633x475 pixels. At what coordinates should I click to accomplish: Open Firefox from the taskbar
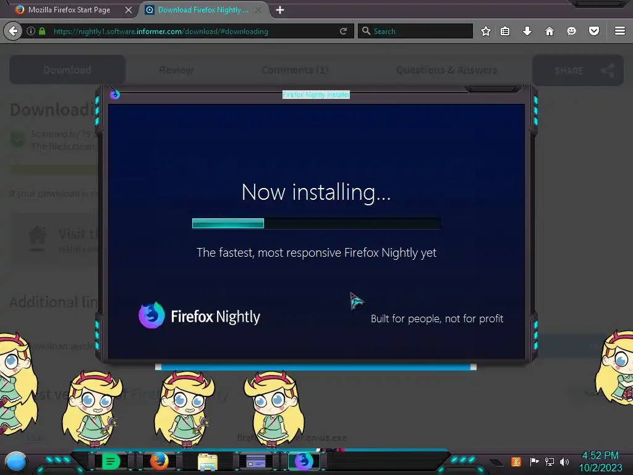[159, 461]
